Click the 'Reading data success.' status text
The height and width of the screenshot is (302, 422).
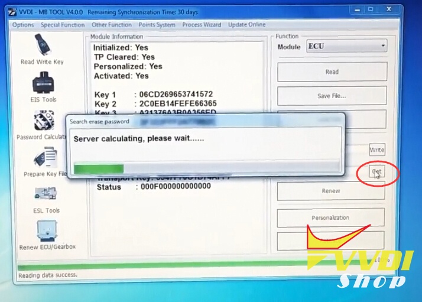[48, 275]
